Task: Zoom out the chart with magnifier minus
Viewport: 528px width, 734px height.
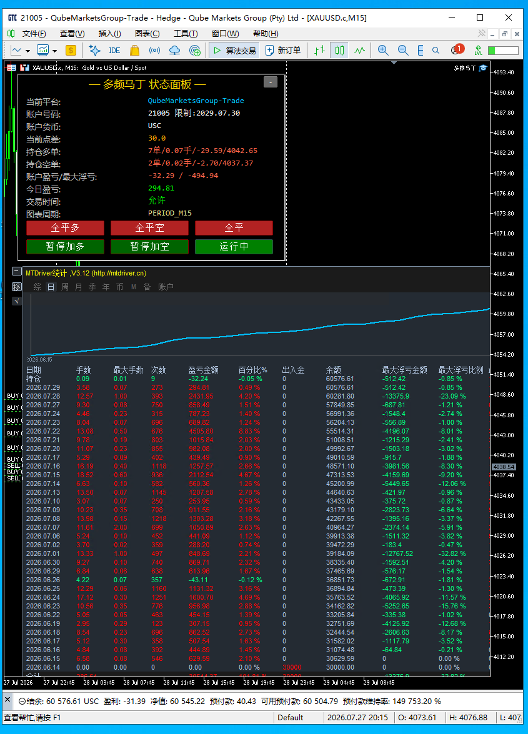Action: click(402, 51)
